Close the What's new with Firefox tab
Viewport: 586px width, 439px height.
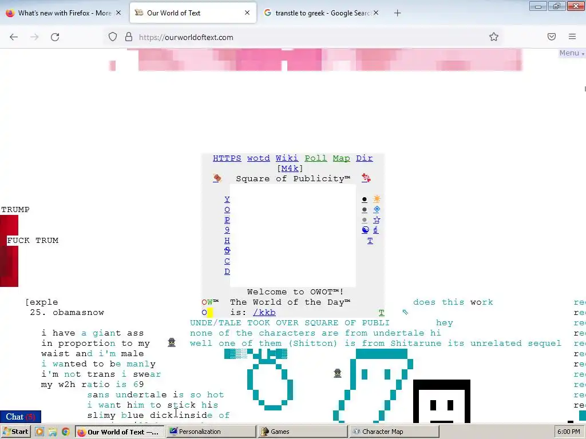click(x=118, y=13)
